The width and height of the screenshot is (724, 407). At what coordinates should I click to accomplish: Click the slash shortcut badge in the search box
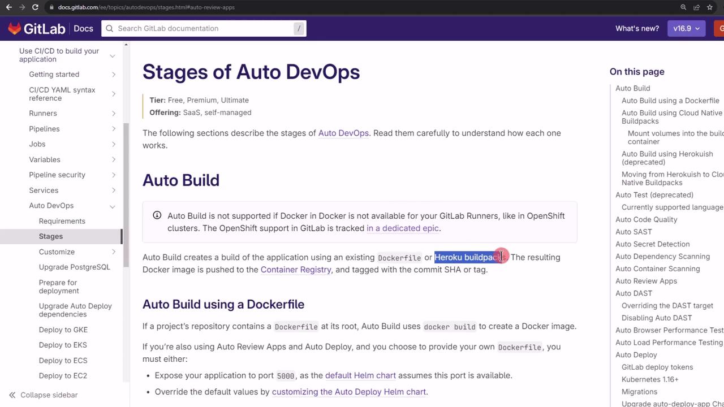tap(299, 28)
